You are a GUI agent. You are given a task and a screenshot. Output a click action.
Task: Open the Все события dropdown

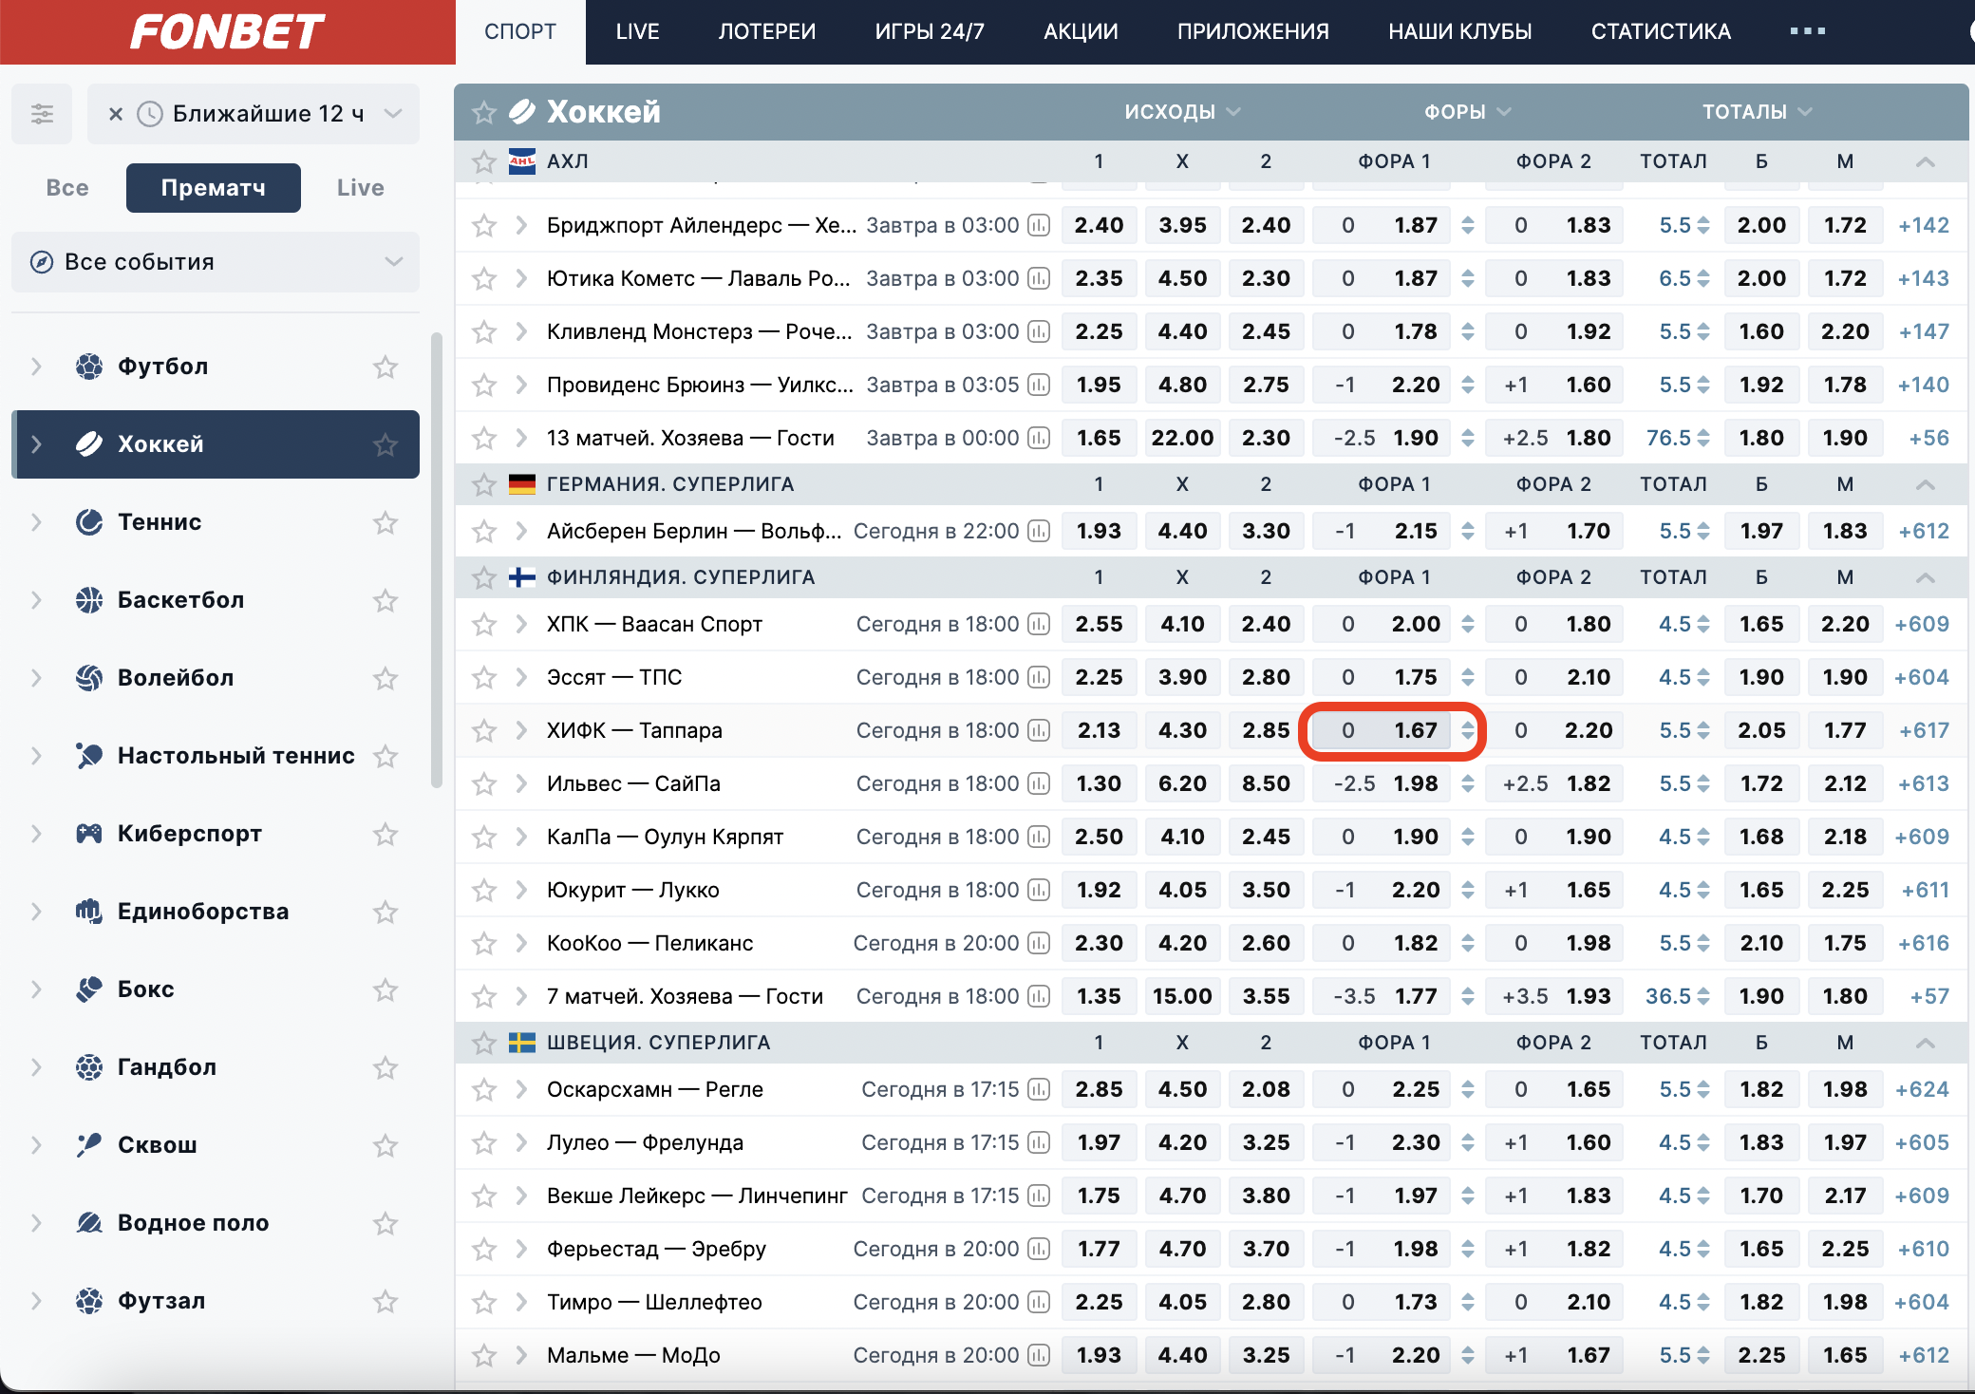(x=216, y=262)
